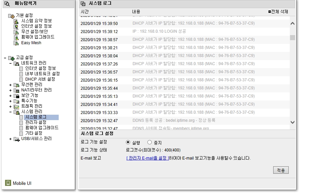Open 기타 설정 menu item
The height and width of the screenshot is (195, 314).
(34, 133)
